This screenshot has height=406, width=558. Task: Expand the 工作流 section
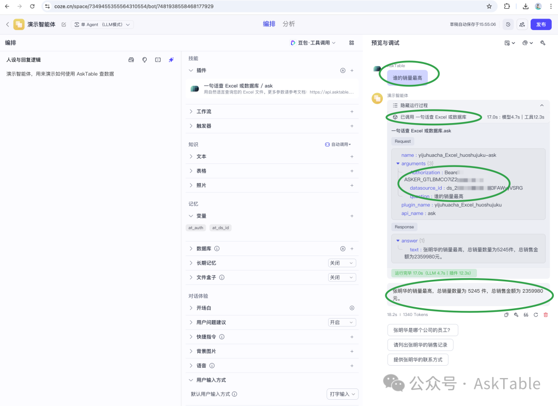(204, 111)
